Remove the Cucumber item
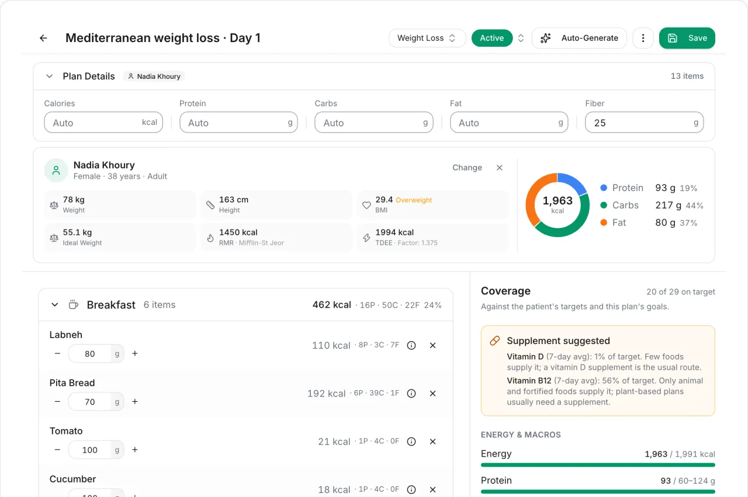748x497 pixels. click(x=433, y=489)
